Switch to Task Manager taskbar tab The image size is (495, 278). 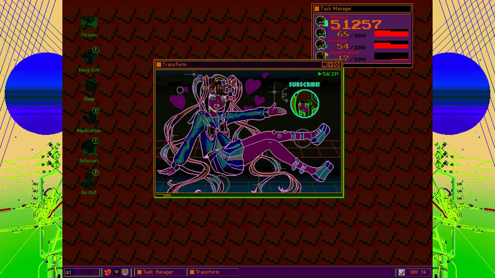point(160,272)
